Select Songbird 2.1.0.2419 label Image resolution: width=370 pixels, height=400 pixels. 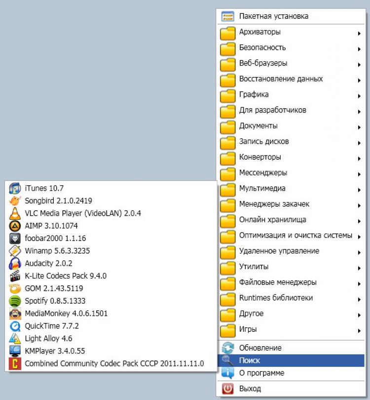click(59, 201)
